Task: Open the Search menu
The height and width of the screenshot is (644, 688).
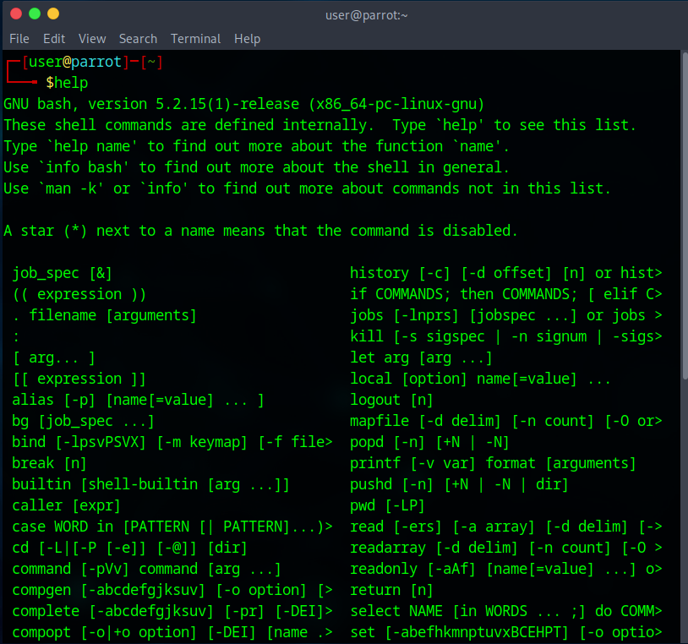Action: [x=138, y=39]
